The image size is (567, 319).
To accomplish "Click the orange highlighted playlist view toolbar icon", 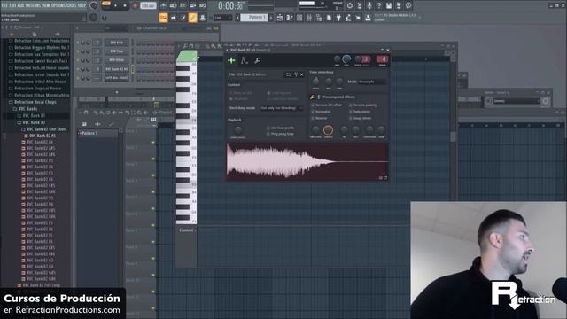I will 163,18.
